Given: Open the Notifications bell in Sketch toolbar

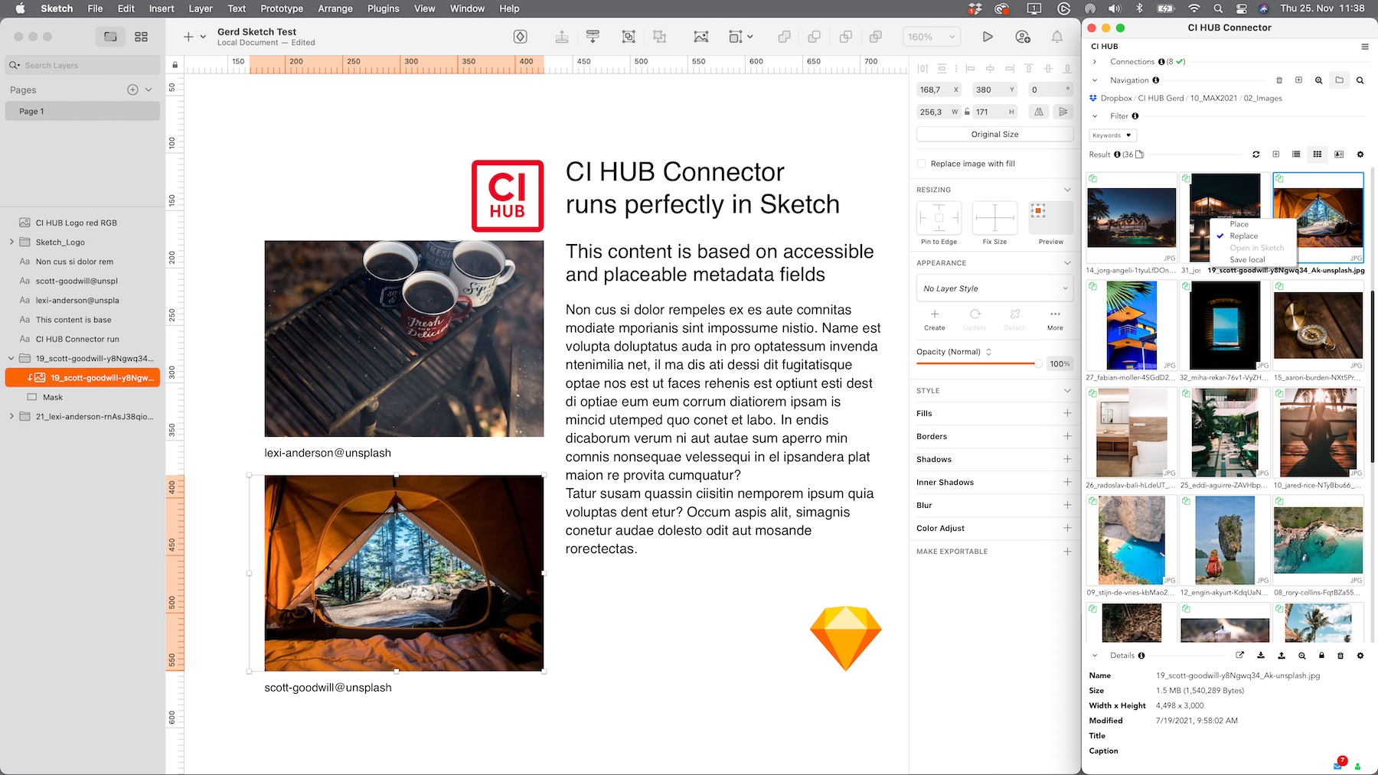Looking at the screenshot, I should [1056, 37].
